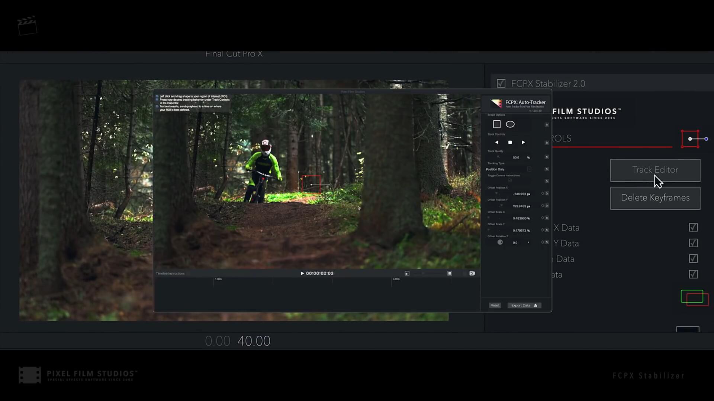Reset the Track Quality value
714x401 pixels.
[547, 157]
